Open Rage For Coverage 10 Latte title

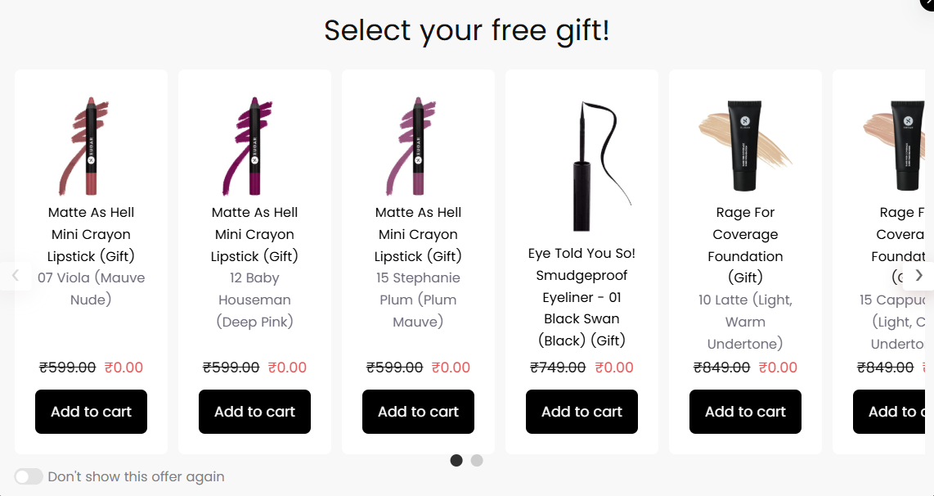pyautogui.click(x=745, y=245)
